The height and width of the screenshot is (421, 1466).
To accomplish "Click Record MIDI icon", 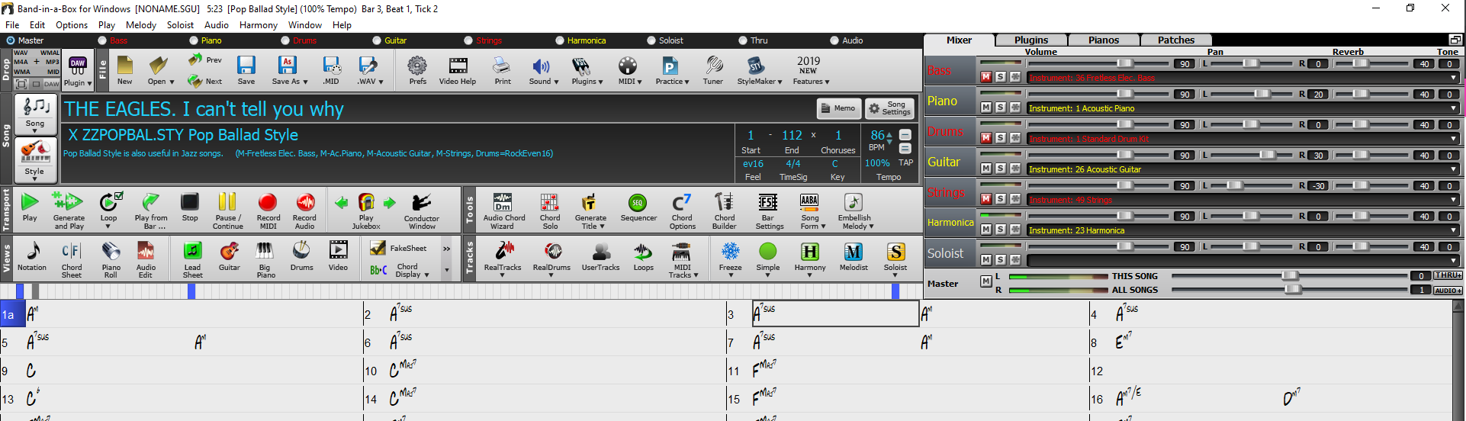I will (268, 210).
